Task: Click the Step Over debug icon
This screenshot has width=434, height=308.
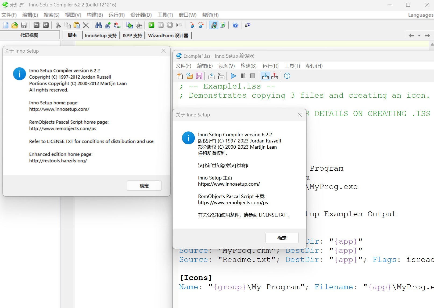Action: 201,25
